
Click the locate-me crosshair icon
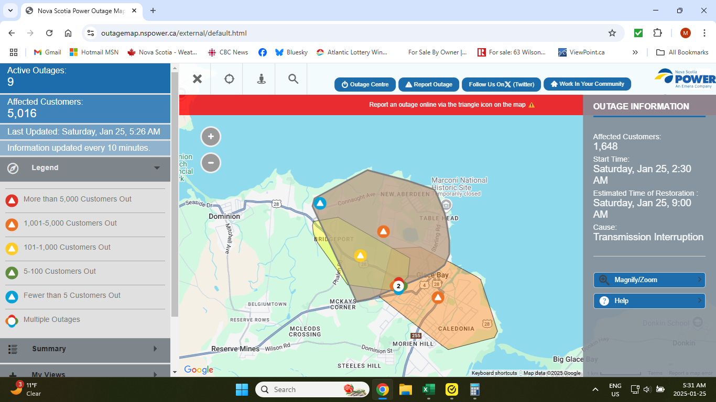point(229,79)
